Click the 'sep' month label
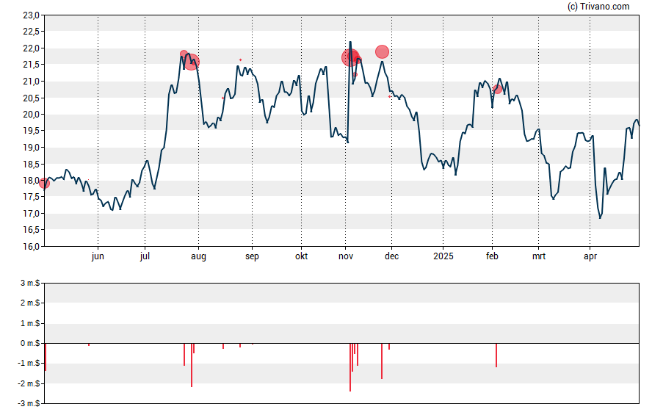Screen dimensions: 652x415 point(252,256)
